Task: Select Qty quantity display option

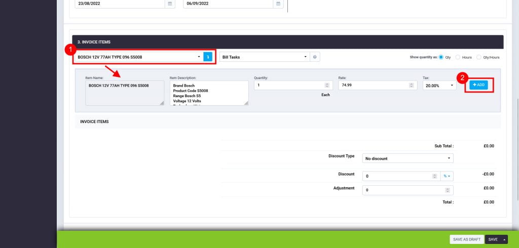Action: click(x=441, y=57)
